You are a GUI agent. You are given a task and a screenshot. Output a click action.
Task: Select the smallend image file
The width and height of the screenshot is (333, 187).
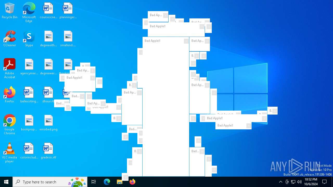pyautogui.click(x=68, y=39)
